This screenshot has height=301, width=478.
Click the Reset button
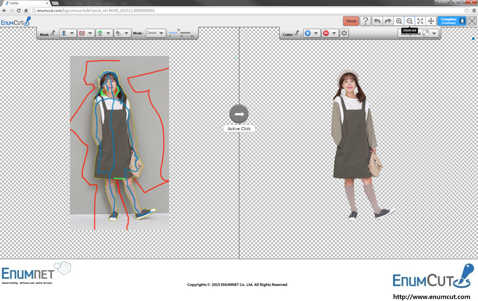[x=351, y=21]
